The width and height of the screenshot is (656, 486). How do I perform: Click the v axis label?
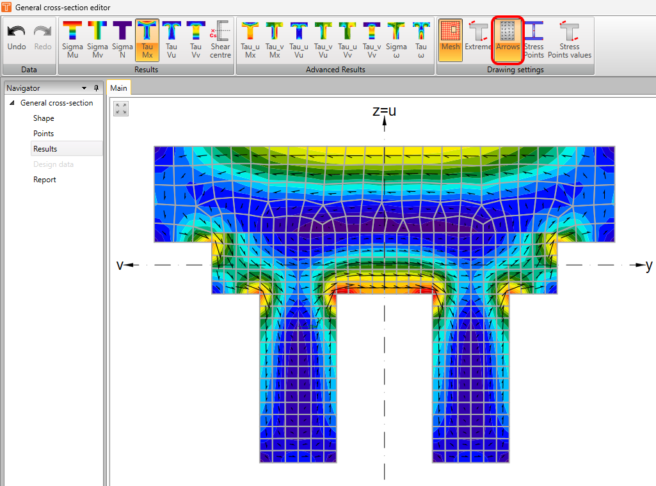(120, 265)
